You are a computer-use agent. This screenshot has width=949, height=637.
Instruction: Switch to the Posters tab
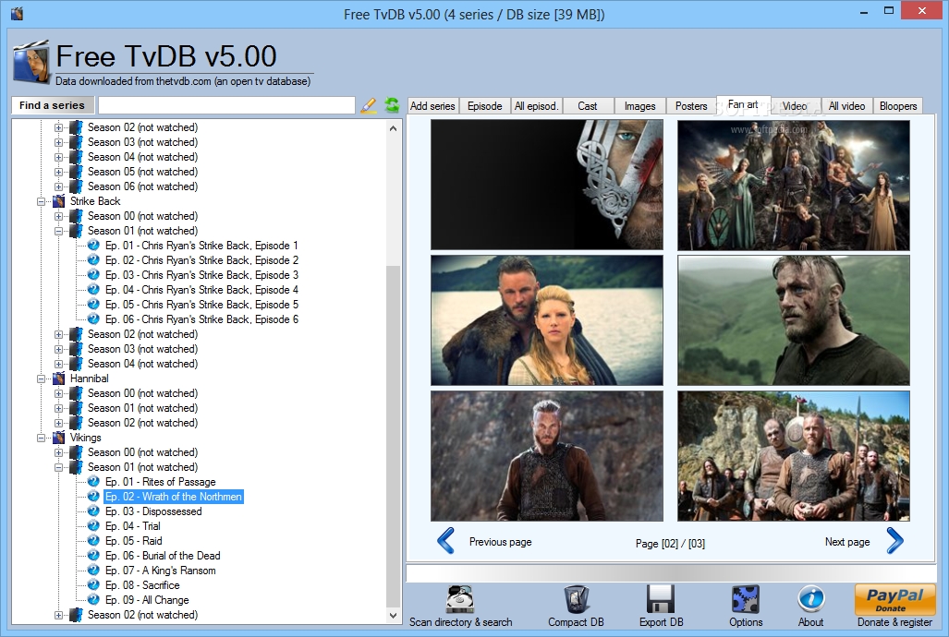690,106
